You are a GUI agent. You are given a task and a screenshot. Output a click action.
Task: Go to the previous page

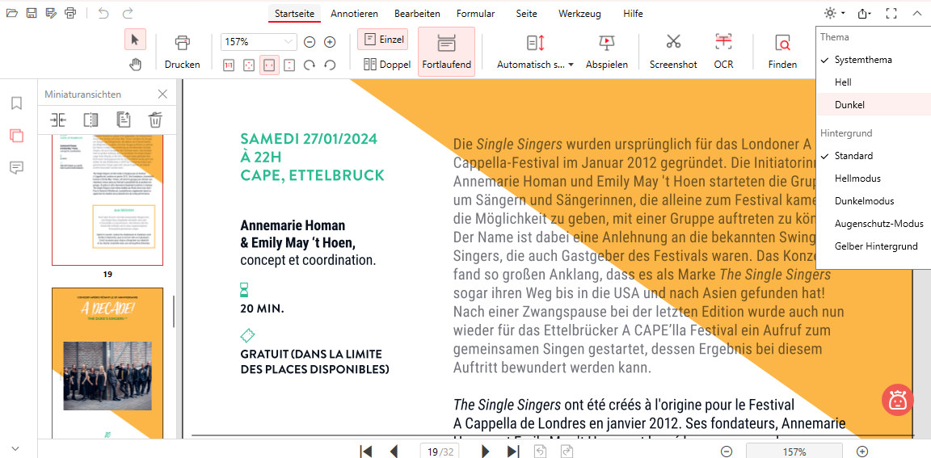(394, 452)
